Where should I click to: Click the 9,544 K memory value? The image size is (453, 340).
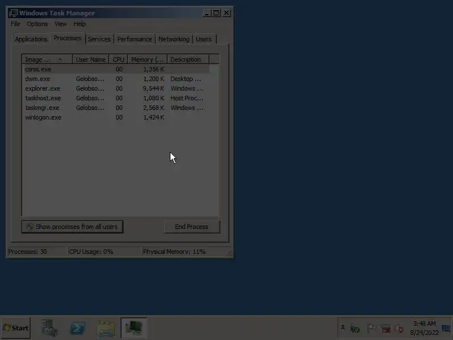153,88
